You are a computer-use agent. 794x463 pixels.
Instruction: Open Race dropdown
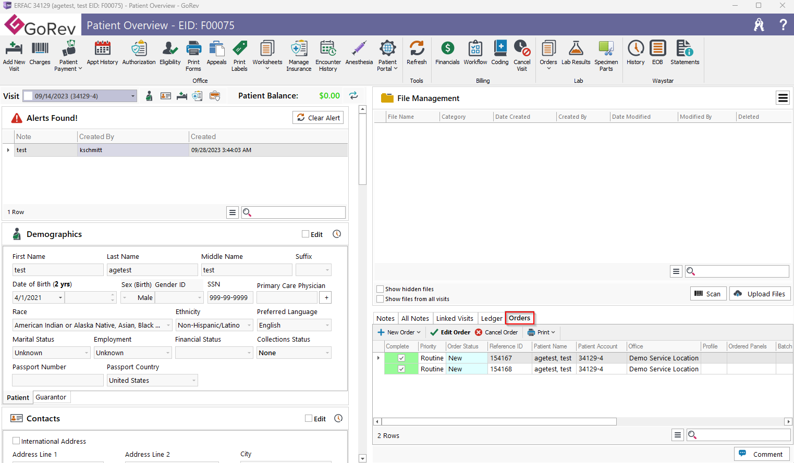pyautogui.click(x=168, y=325)
